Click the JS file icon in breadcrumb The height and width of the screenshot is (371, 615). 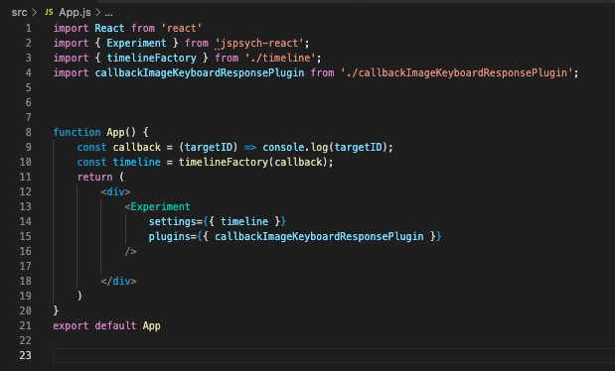pyautogui.click(x=49, y=12)
